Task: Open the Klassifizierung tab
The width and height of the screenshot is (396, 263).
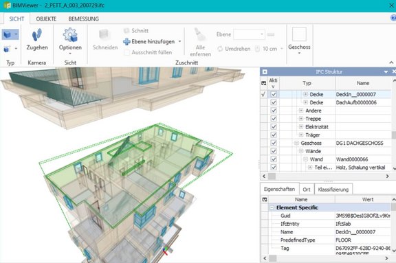Action: click(x=333, y=190)
